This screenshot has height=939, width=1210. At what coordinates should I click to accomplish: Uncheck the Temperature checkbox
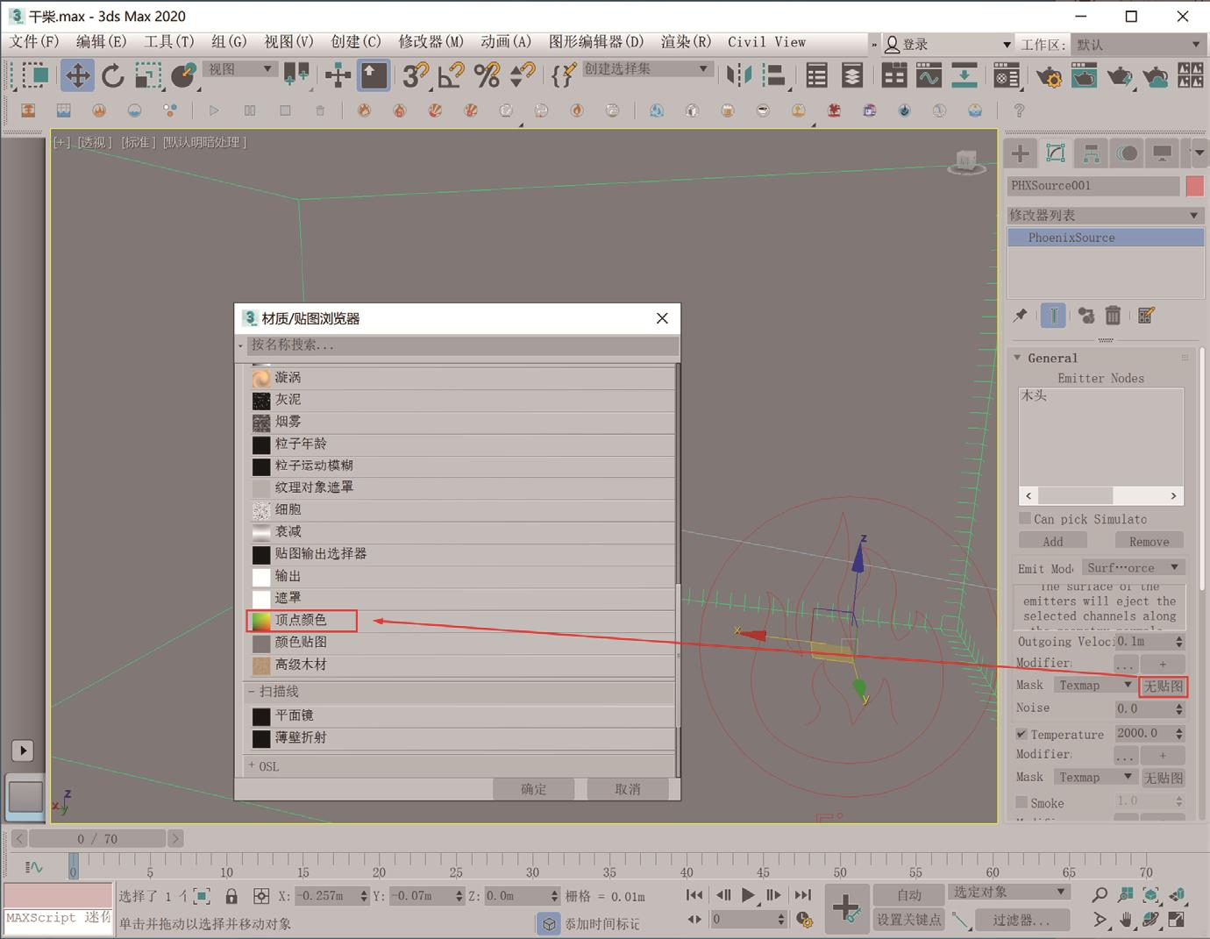1021,734
